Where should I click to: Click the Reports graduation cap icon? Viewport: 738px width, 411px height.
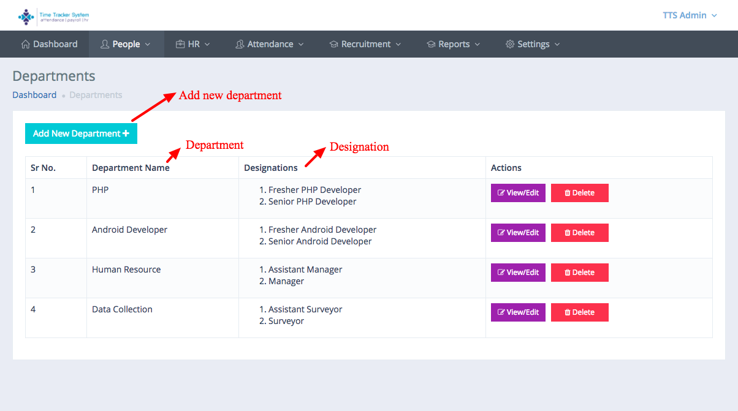click(431, 44)
